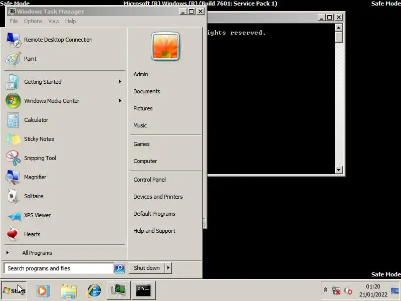Click the network status tray icon

click(x=336, y=290)
